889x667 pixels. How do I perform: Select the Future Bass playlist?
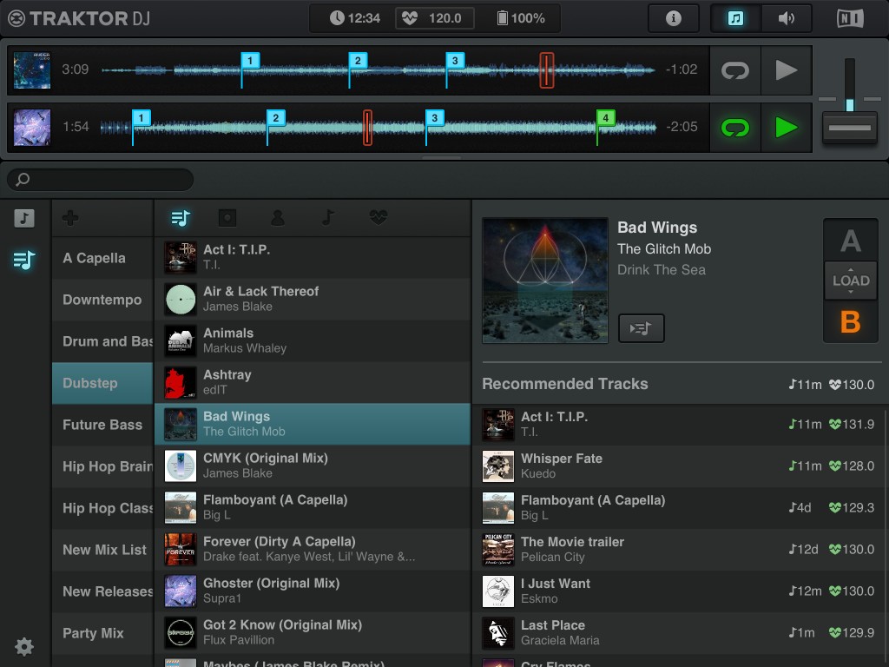[102, 425]
